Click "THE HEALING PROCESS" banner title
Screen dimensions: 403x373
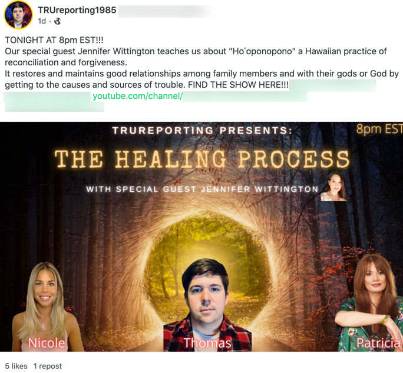[202, 159]
